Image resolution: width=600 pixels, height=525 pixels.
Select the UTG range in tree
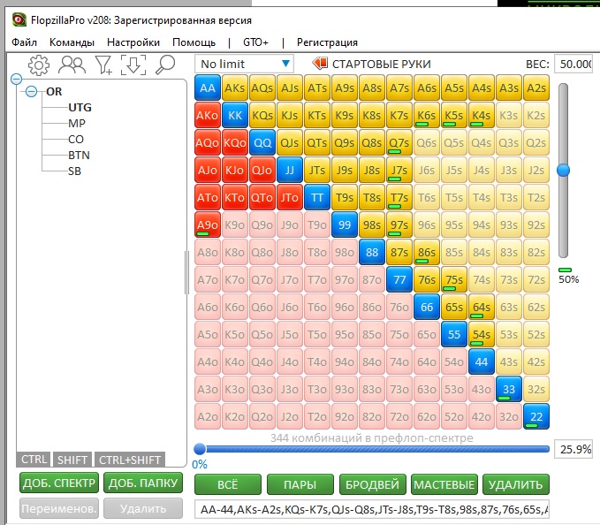point(80,108)
